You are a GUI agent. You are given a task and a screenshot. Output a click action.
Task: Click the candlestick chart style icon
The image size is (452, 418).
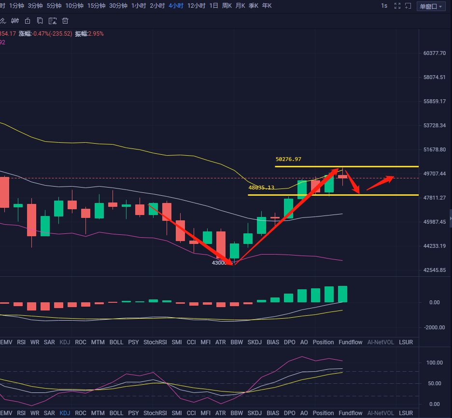coord(15,21)
